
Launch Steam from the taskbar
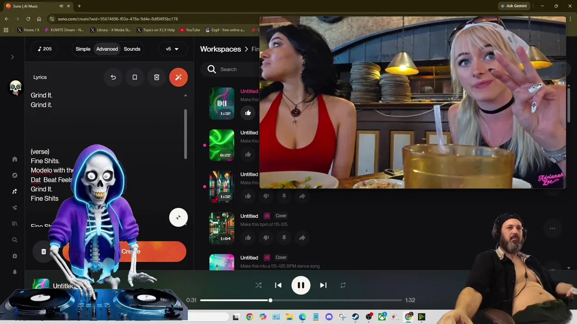tap(356, 317)
